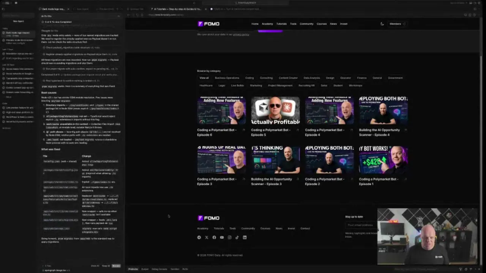Open Tools in site navigation
Viewport: 486px width, 273px height.
[x=293, y=24]
